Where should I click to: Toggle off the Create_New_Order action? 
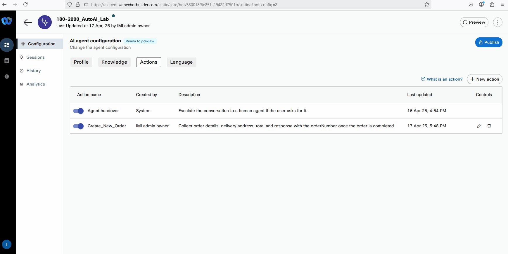click(x=78, y=126)
